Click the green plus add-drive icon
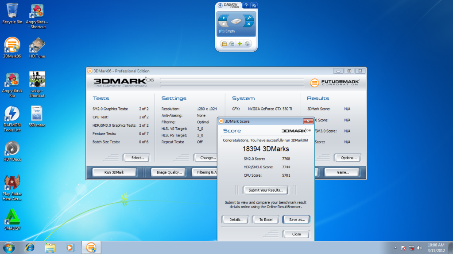453x254 pixels. point(240,44)
